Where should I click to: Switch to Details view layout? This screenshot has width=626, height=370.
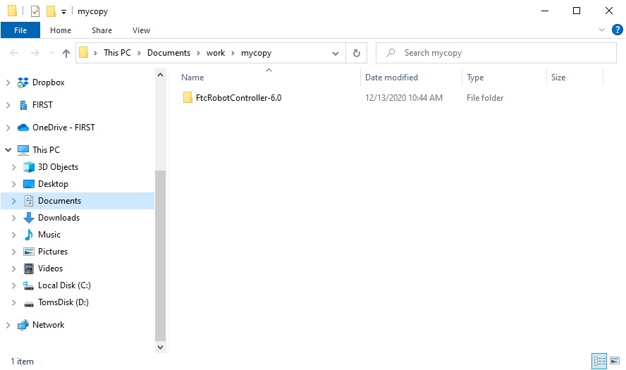tap(600, 361)
